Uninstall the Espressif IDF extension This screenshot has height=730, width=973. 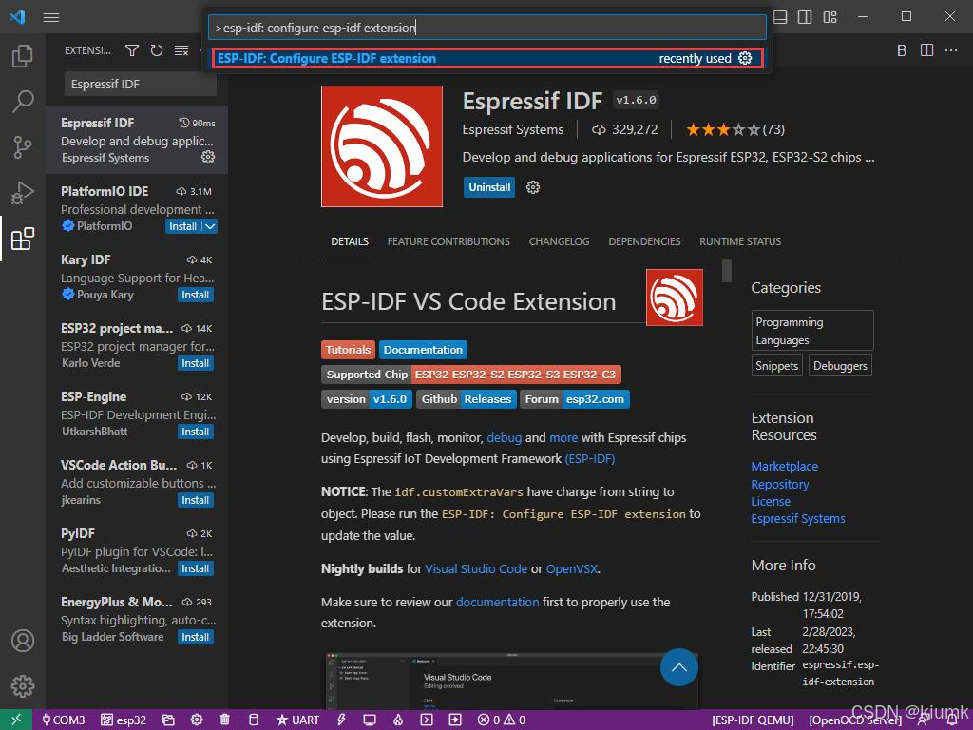[489, 187]
